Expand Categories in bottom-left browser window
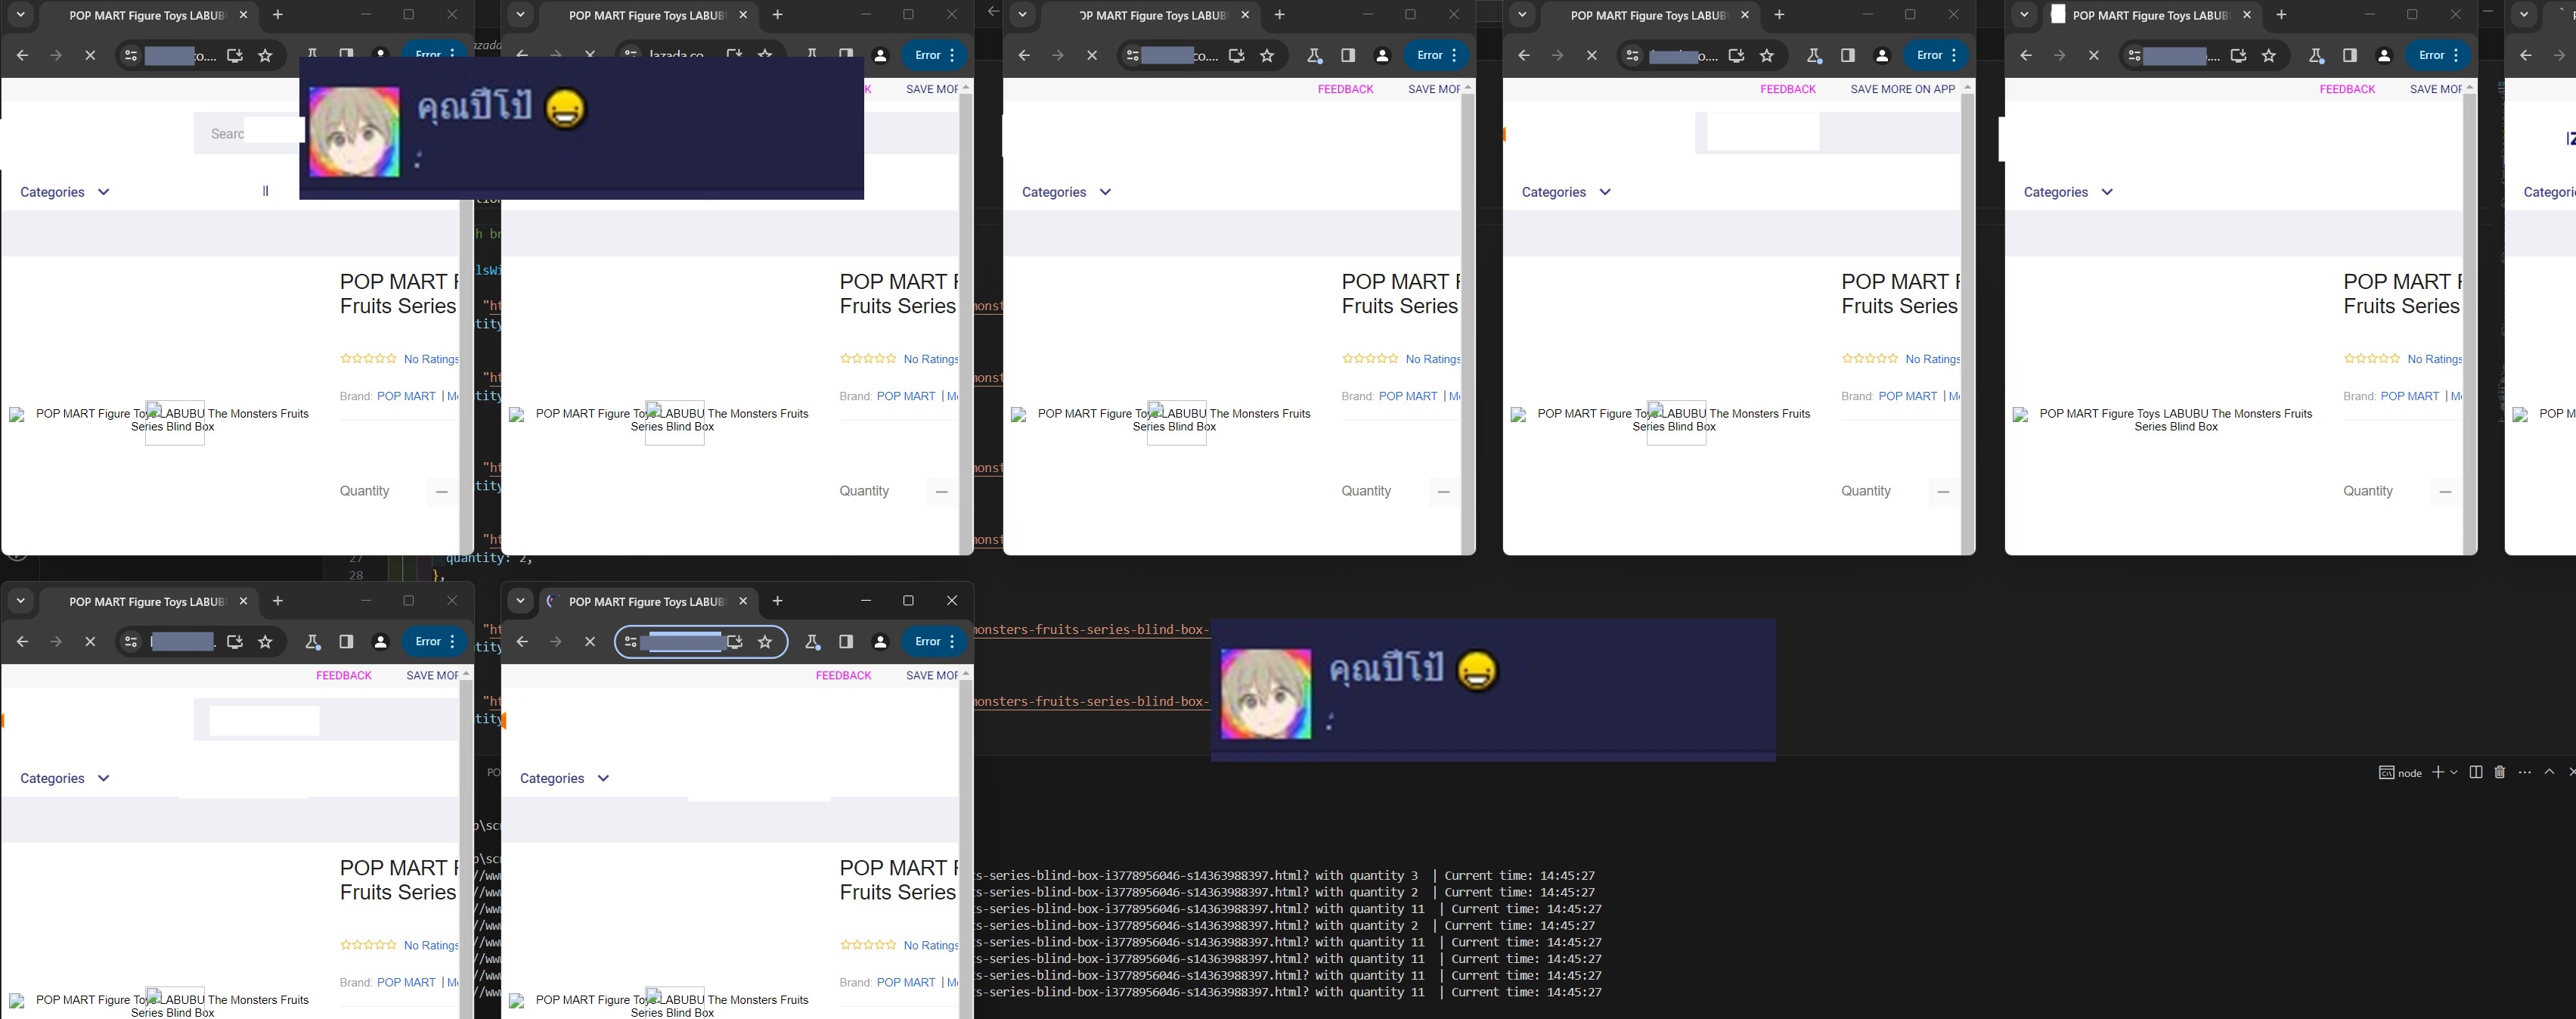Viewport: 2576px width, 1019px height. (65, 778)
